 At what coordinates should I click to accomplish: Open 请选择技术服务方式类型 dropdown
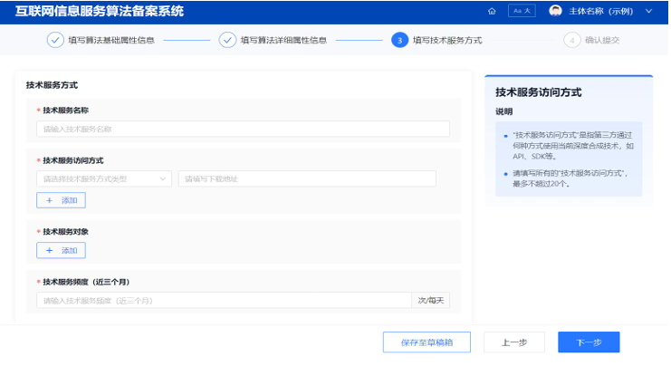104,179
